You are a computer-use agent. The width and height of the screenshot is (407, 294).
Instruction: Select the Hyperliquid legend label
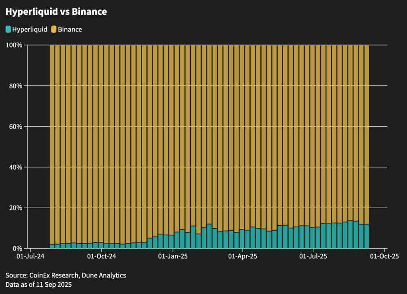coord(30,30)
